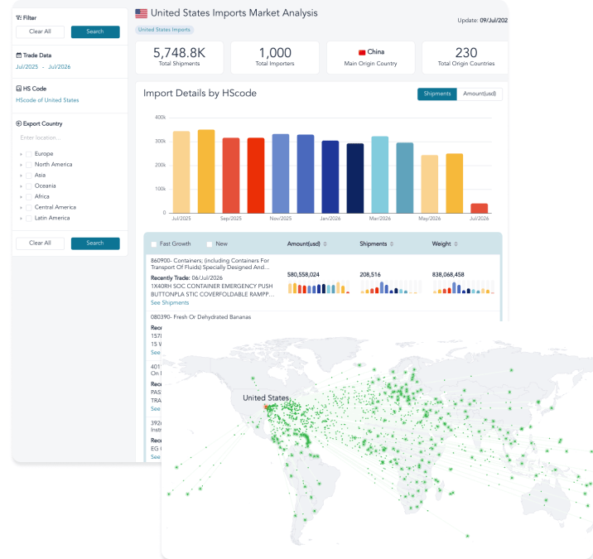Sort by Weight column arrows
593x559 pixels.
tap(456, 244)
